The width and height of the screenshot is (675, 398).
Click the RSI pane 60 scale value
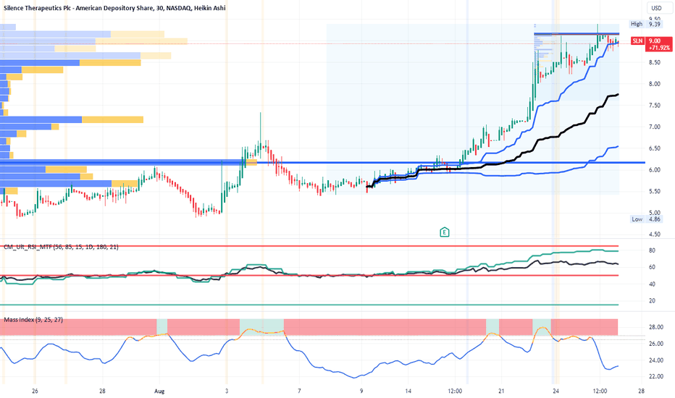(x=652, y=267)
